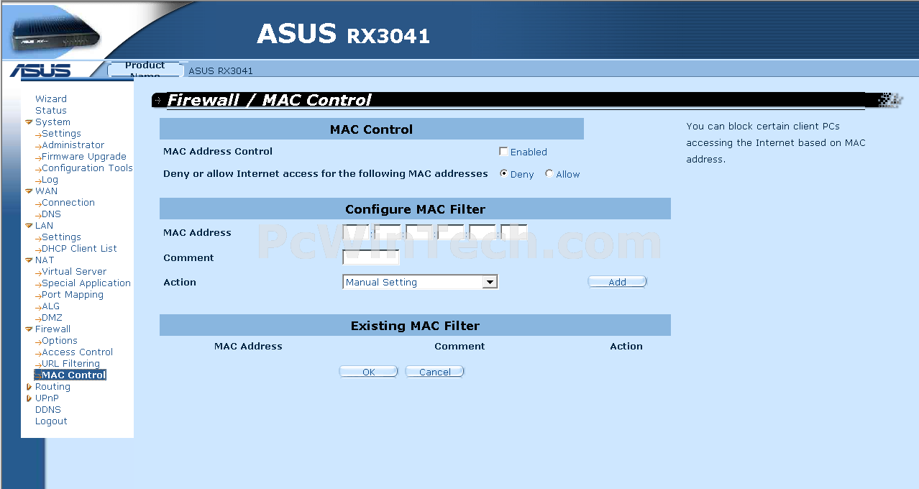The height and width of the screenshot is (489, 919).
Task: Open LAN Settings page
Action: coord(61,237)
